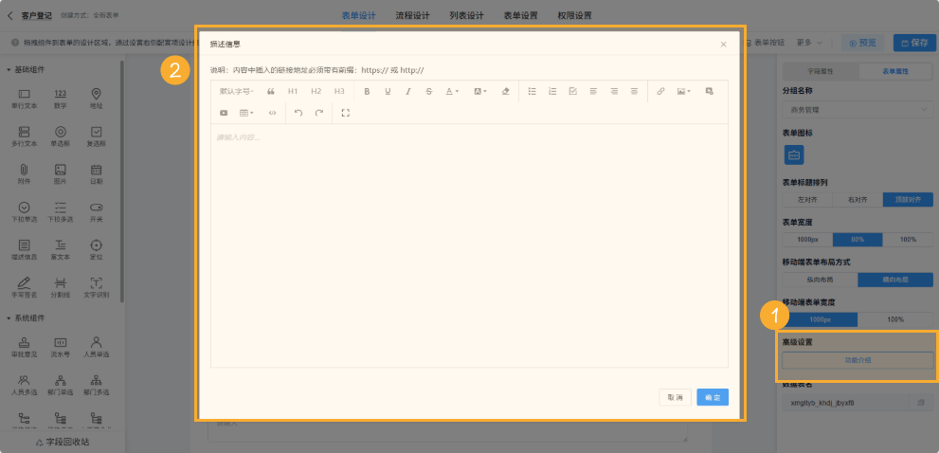Open the insert image dropdown
939x453 pixels.
coord(684,91)
